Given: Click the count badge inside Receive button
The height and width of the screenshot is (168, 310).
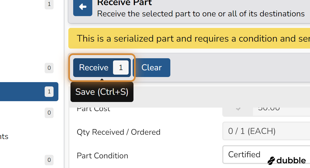Looking at the screenshot, I should tap(121, 67).
